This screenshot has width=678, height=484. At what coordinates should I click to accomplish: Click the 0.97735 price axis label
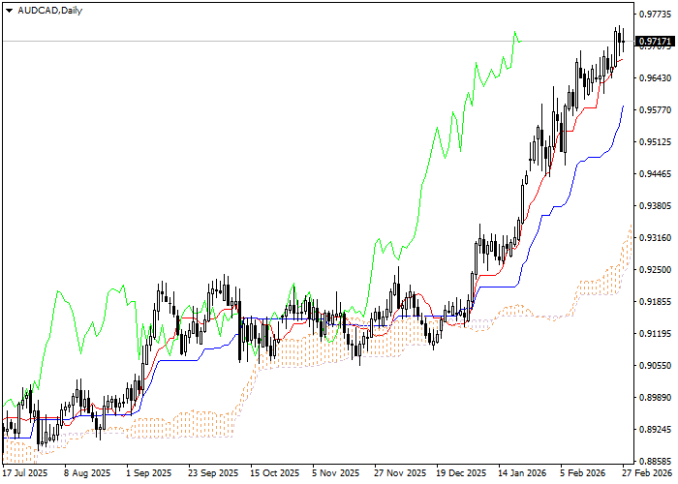(x=656, y=15)
